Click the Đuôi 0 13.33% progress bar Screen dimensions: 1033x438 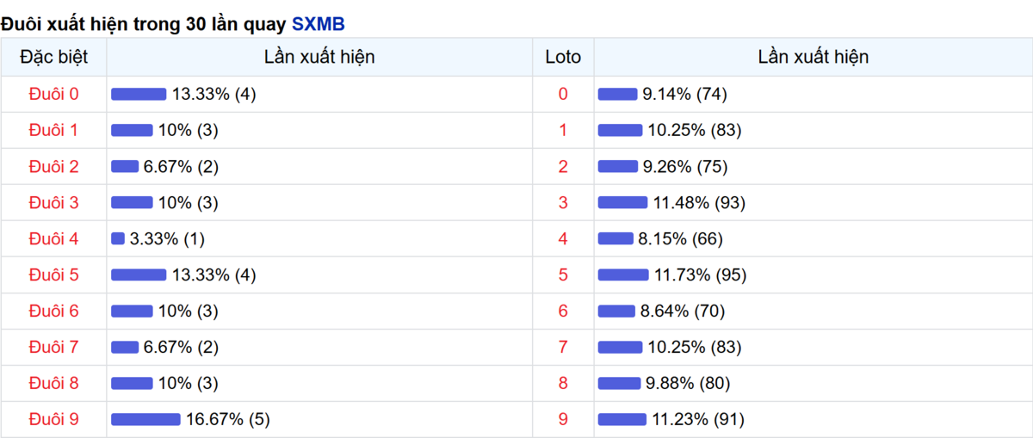(139, 95)
